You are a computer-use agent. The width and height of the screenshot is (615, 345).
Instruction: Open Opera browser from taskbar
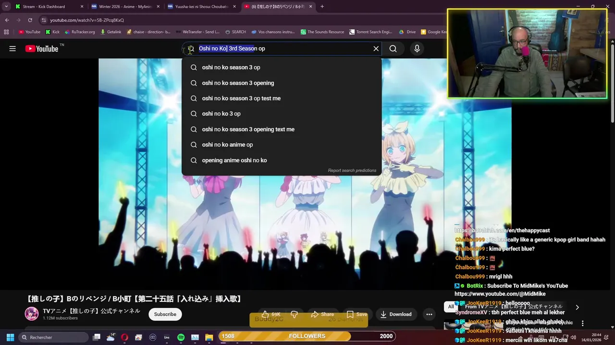click(x=125, y=337)
